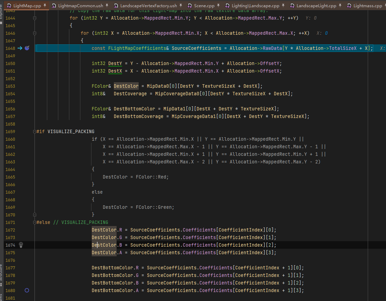Click line number 1665 in the gutter
This screenshot has height=301, width=386.
pos(10,177)
